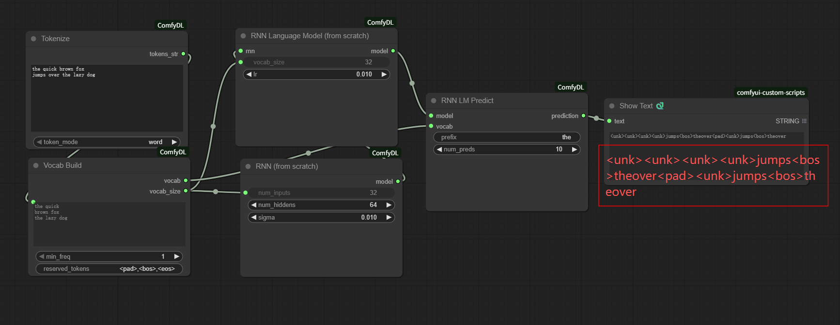Click ComfyDL badge above RNN Language Model

(380, 22)
